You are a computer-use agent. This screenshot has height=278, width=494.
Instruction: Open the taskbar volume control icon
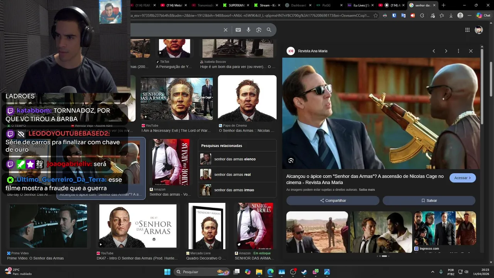tap(467, 272)
